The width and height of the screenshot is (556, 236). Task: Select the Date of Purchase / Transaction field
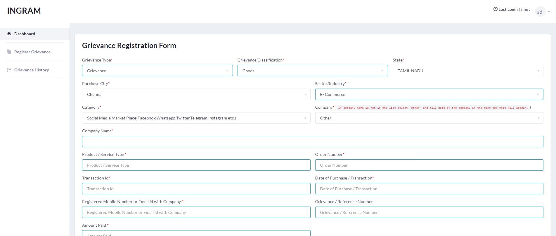(x=429, y=189)
